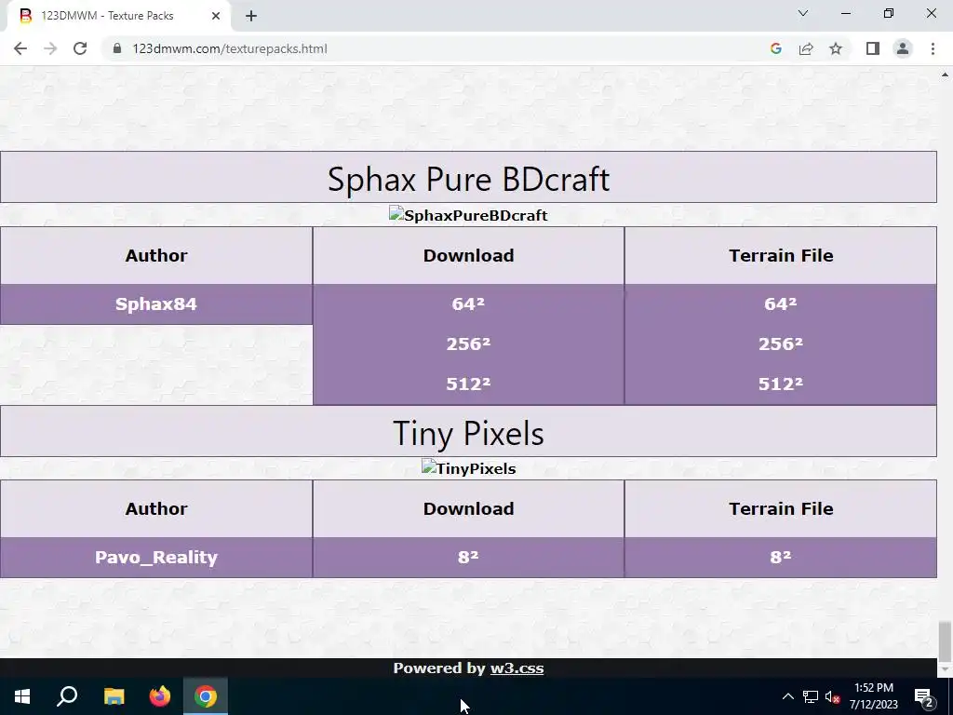
Task: Download Sphax 256² texture pack
Action: [468, 344]
